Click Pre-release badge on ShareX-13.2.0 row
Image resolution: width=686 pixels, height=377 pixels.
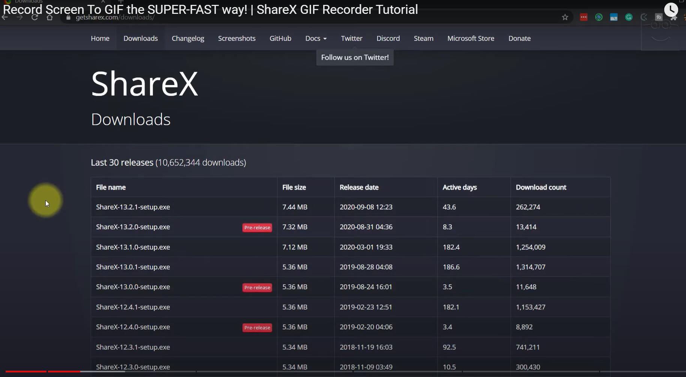pos(257,227)
